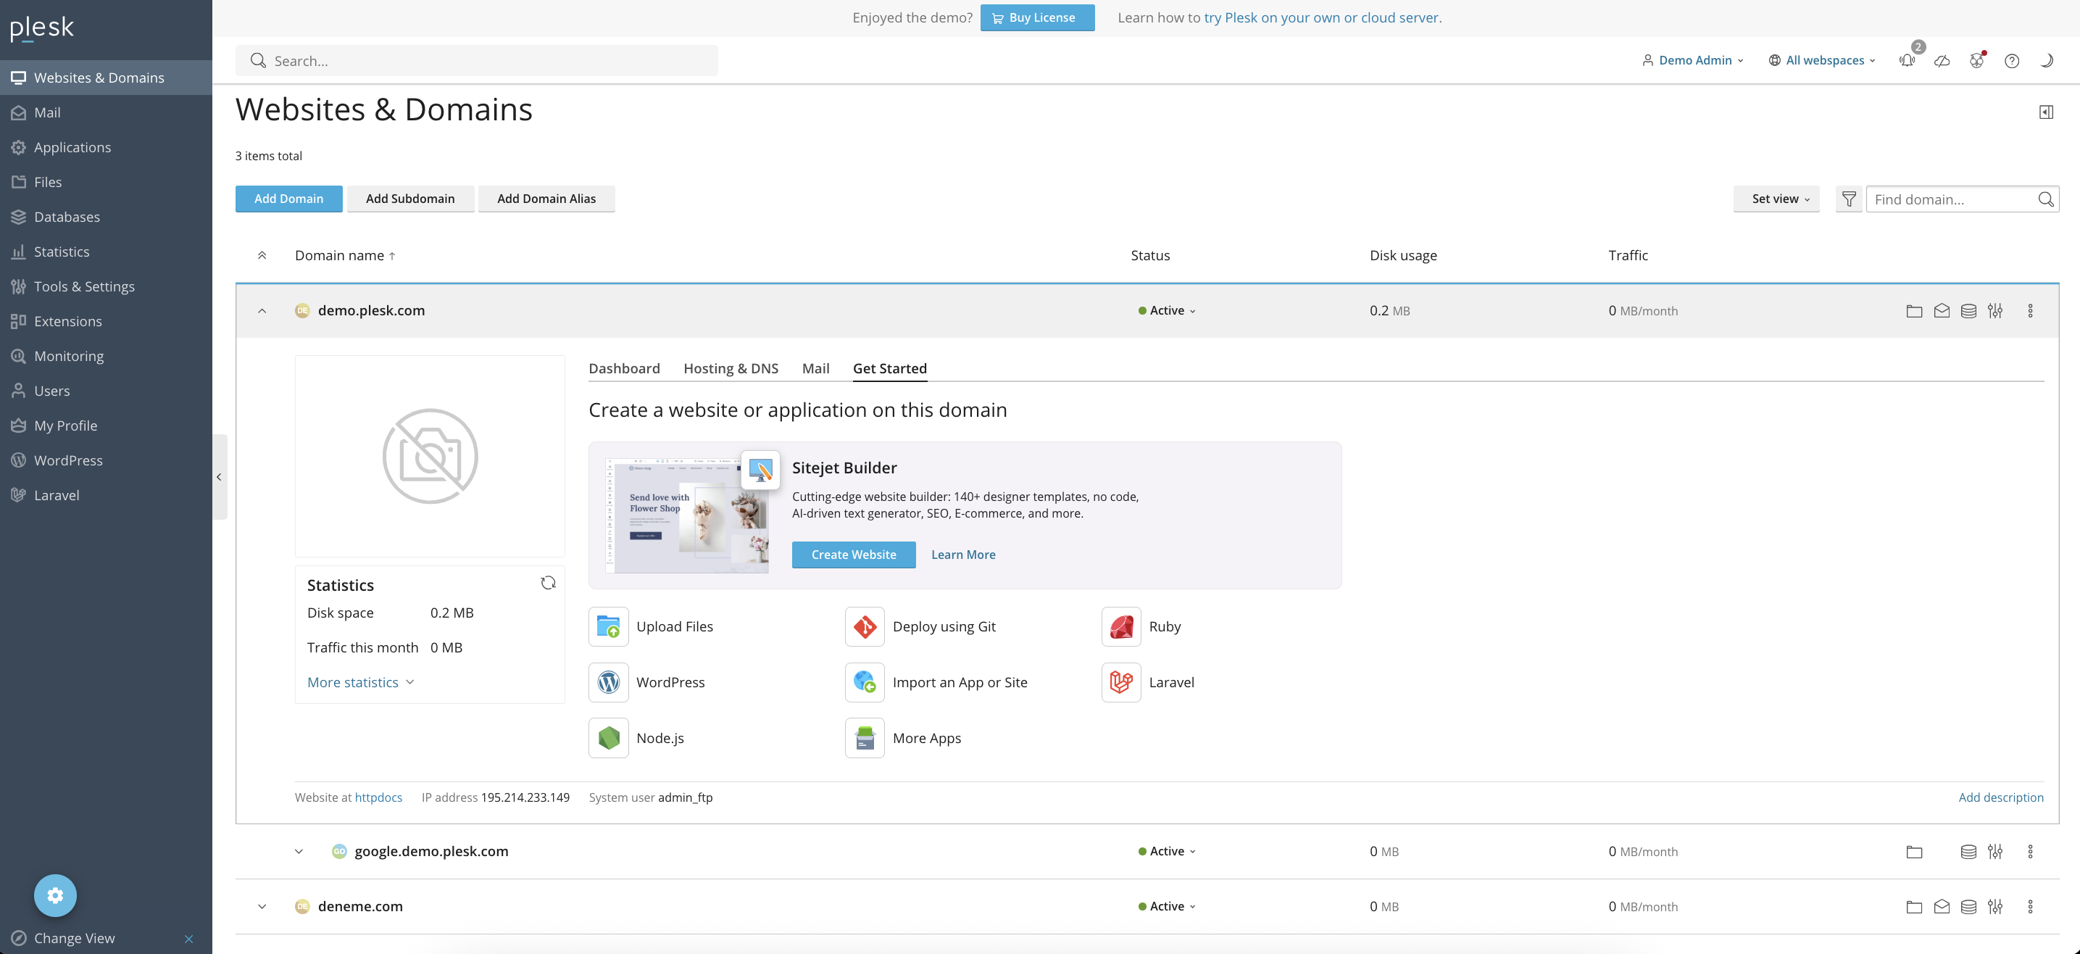
Task: Switch to the Hosting & DNS tab
Action: tap(731, 368)
